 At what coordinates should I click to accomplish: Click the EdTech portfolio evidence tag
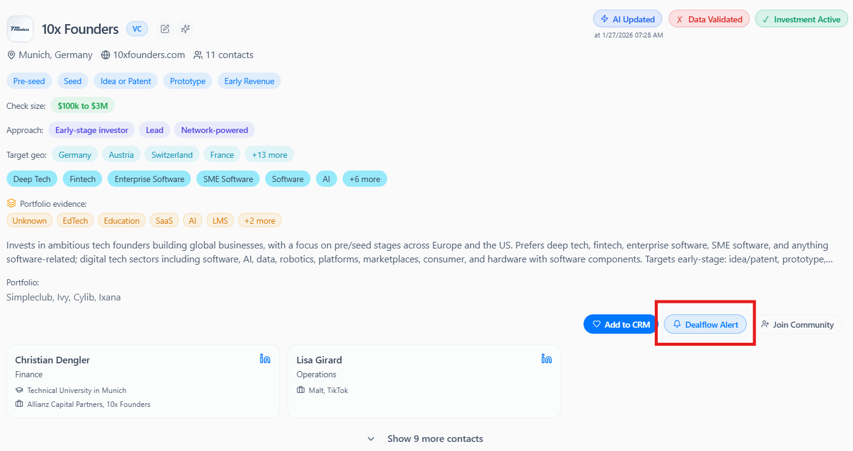click(75, 221)
